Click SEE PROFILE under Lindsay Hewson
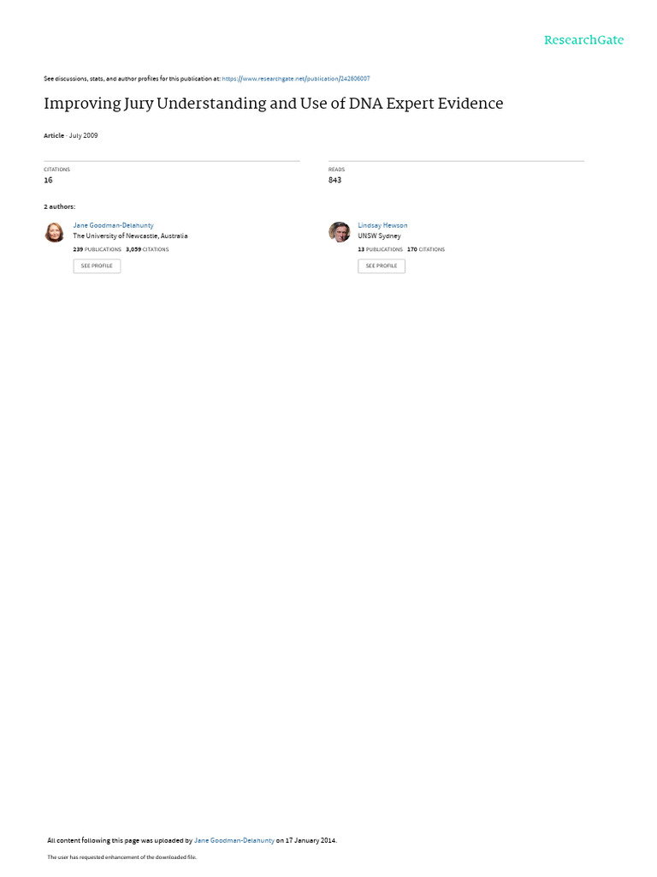Screen dimensions: 657x877 tap(382, 265)
